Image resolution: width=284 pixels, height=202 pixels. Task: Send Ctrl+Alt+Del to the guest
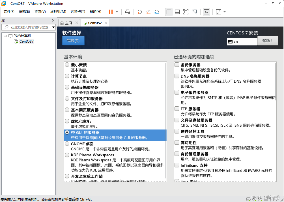click(x=127, y=12)
